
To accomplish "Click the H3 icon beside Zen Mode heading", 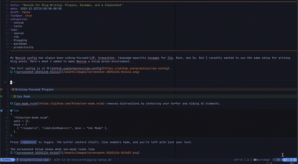I will 15,96.
